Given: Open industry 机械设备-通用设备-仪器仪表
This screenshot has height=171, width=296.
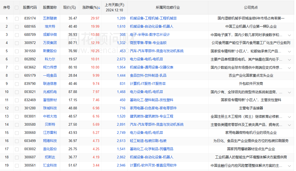Looking at the screenshot, I should pos(152,67).
